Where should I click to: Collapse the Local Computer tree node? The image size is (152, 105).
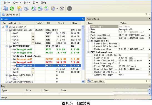pos(3,27)
